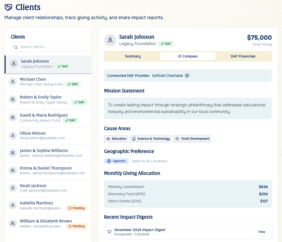The height and width of the screenshot is (242, 282).
Task: Toggle the DAF badge on Michael Chen's fund
Action: pyautogui.click(x=73, y=84)
